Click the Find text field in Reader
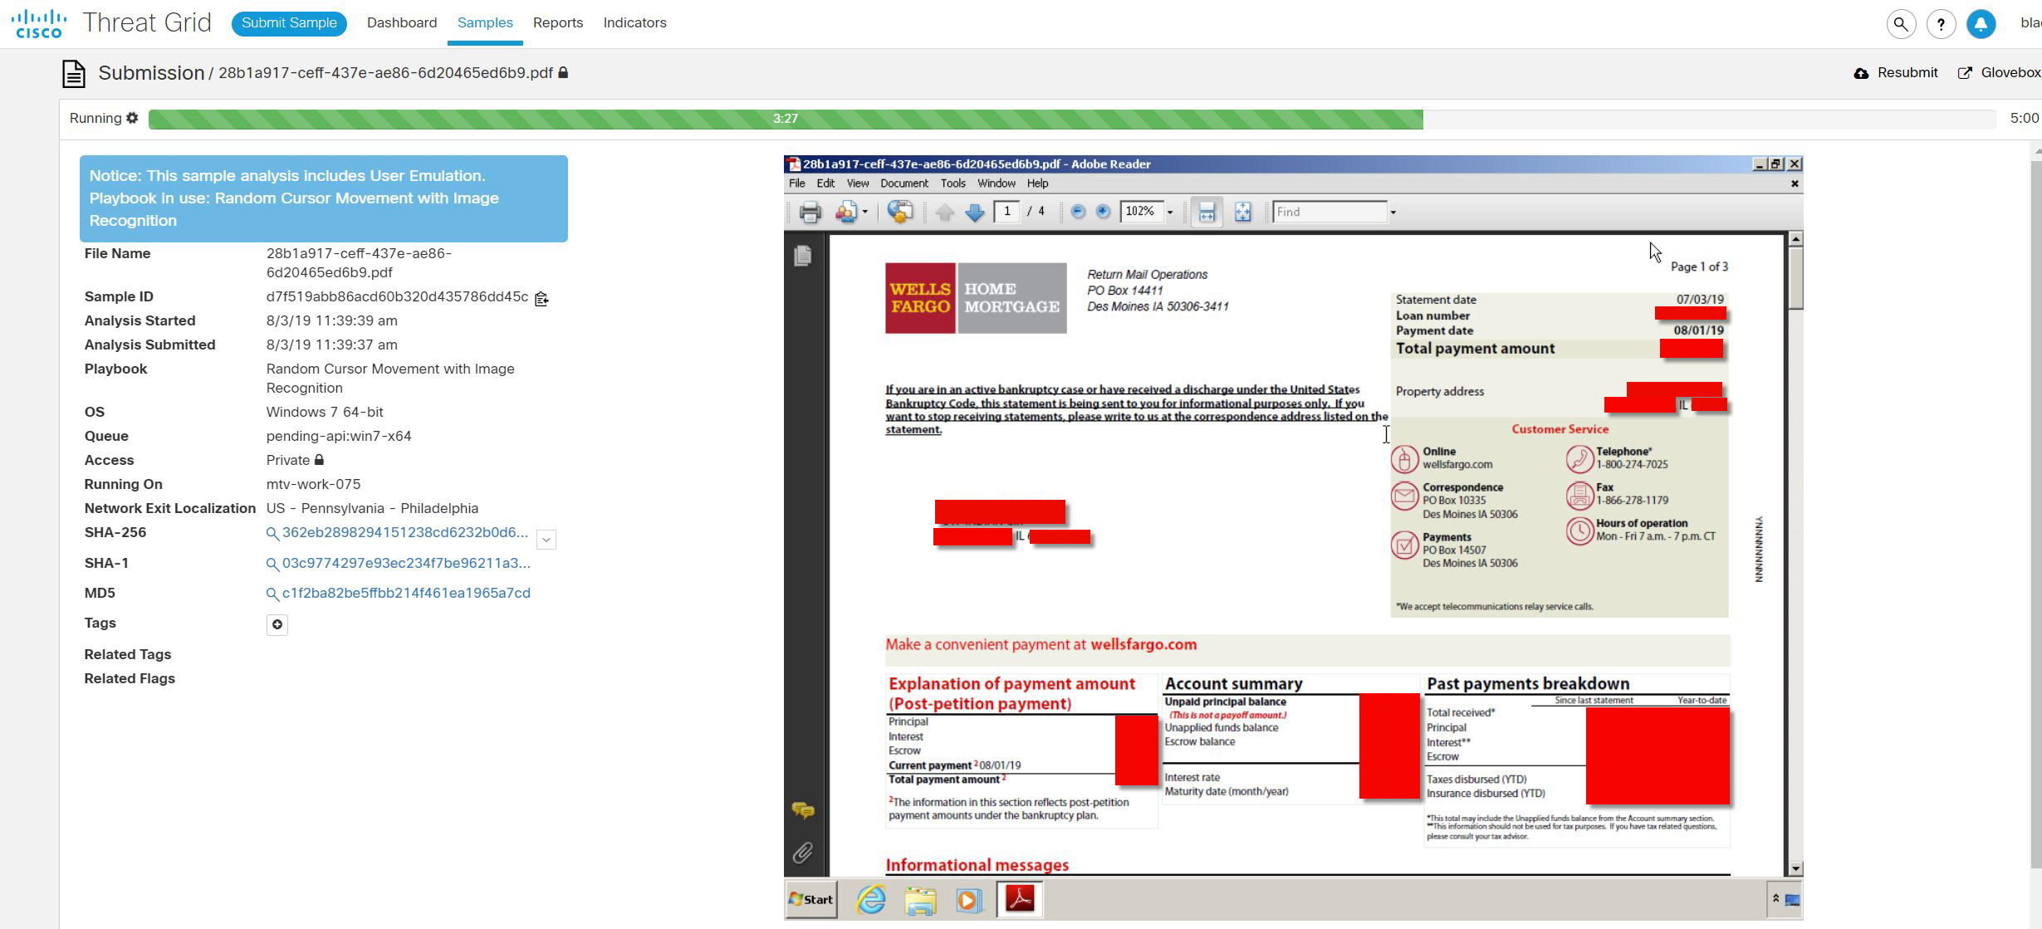 [1330, 213]
